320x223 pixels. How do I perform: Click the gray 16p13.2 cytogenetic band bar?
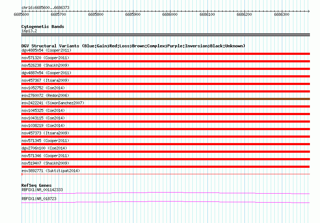point(165,35)
